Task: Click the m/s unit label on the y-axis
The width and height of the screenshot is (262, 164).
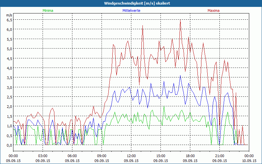Action: coord(9,15)
